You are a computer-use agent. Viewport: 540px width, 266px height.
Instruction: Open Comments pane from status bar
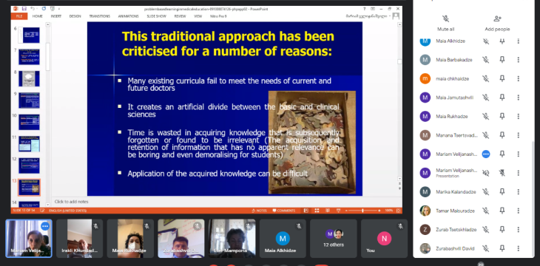pyautogui.click(x=284, y=211)
